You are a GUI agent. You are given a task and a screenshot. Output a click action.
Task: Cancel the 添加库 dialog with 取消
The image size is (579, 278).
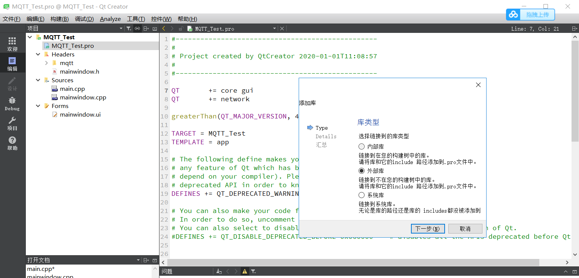465,228
